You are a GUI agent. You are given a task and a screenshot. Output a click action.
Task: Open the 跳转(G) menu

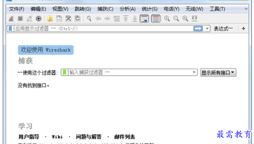pyautogui.click(x=83, y=9)
